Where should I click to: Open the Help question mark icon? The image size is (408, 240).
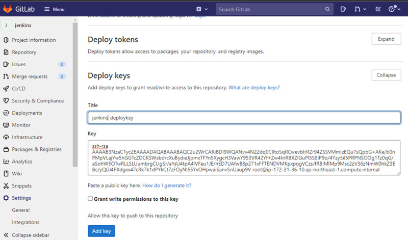coord(392,9)
